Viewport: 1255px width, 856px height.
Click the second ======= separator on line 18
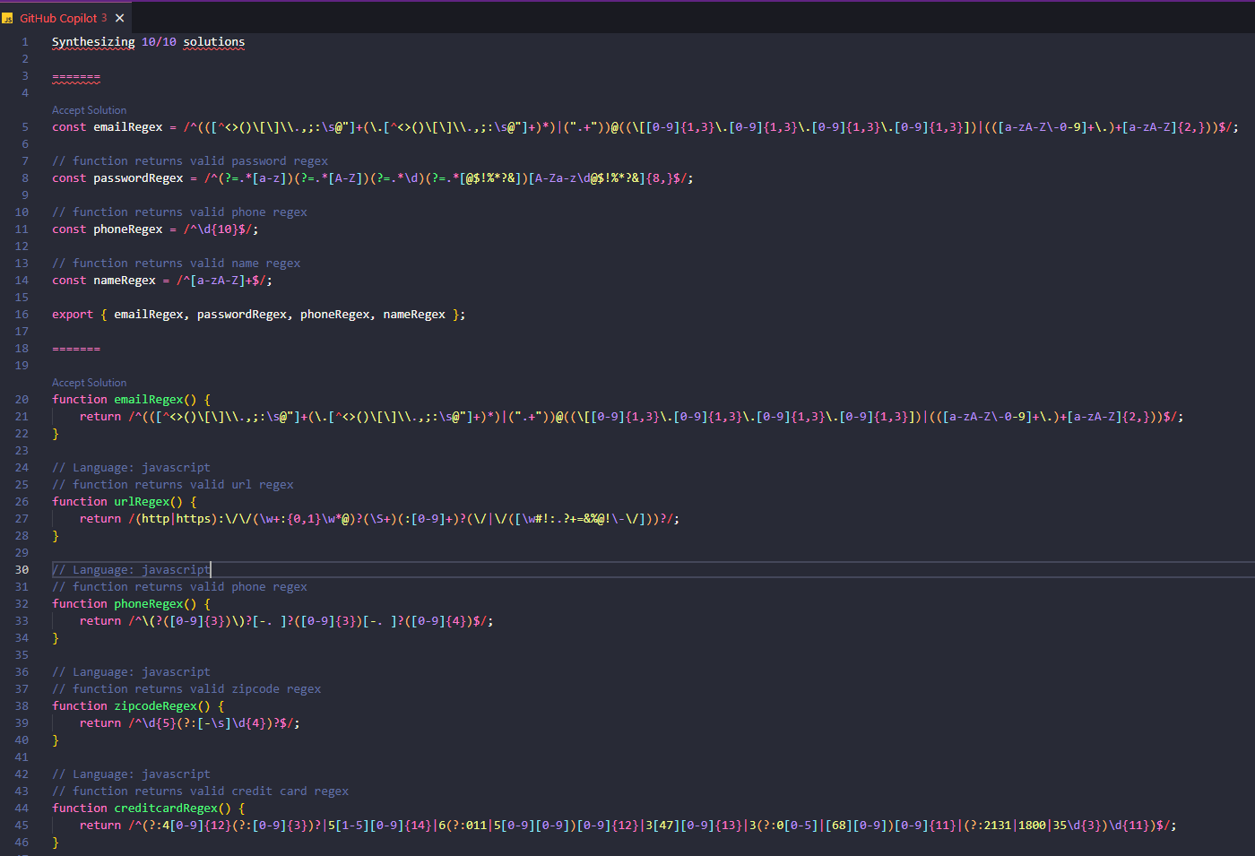[x=76, y=349]
